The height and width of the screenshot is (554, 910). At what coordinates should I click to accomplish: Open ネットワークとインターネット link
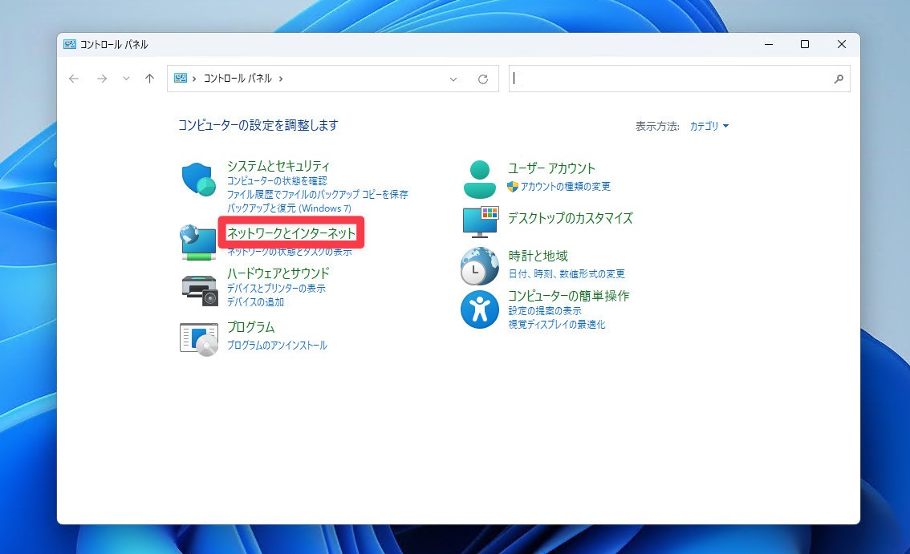pyautogui.click(x=291, y=233)
